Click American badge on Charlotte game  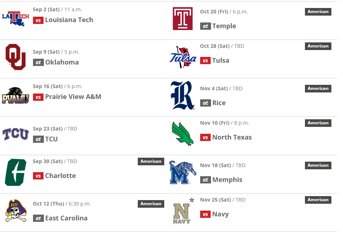(x=151, y=161)
